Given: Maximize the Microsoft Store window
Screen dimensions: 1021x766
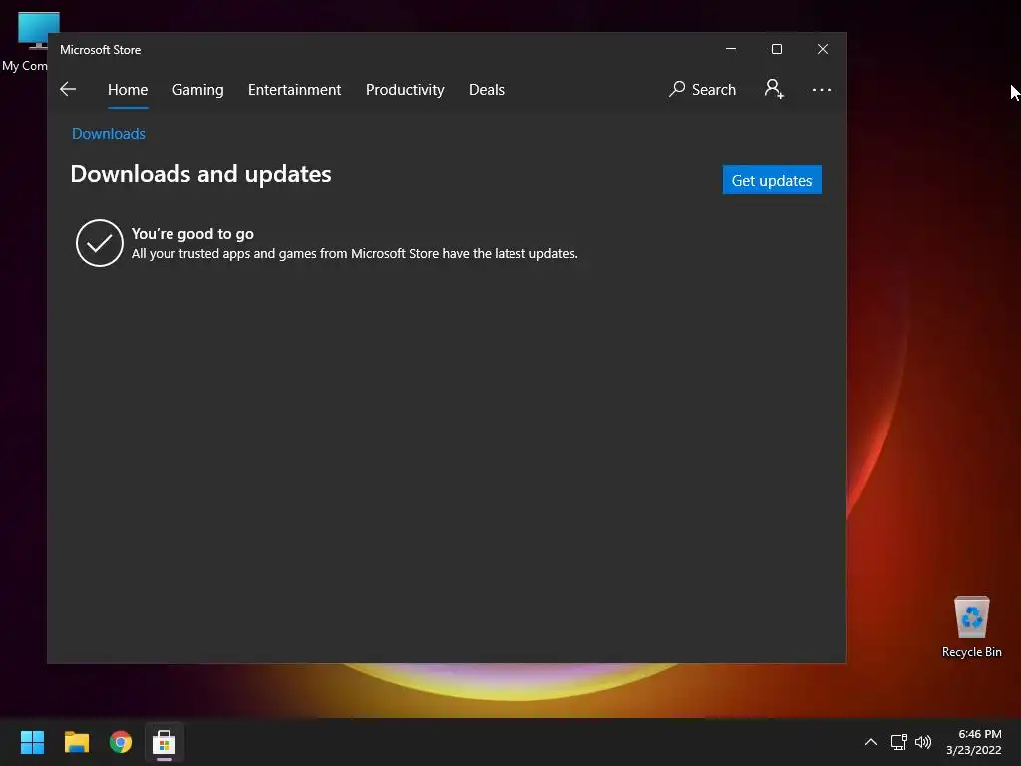Looking at the screenshot, I should pos(776,49).
